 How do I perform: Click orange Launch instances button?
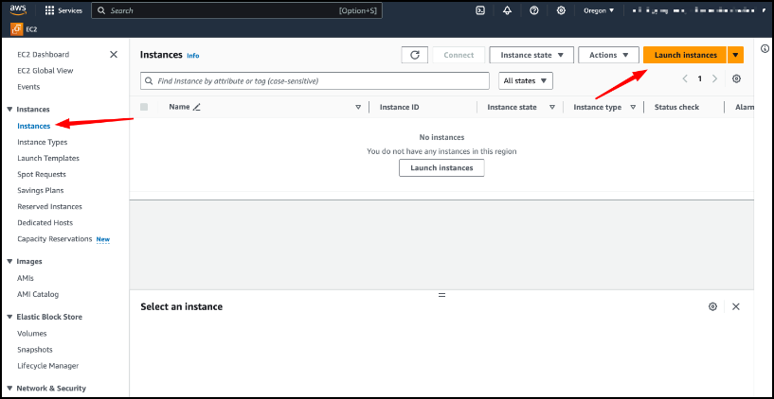tap(686, 55)
